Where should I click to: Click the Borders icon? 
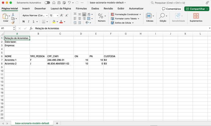click(x=44, y=22)
